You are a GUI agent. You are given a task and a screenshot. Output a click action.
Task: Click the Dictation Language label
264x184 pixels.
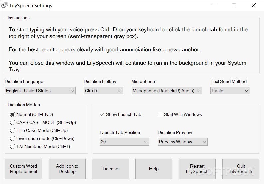24,82
